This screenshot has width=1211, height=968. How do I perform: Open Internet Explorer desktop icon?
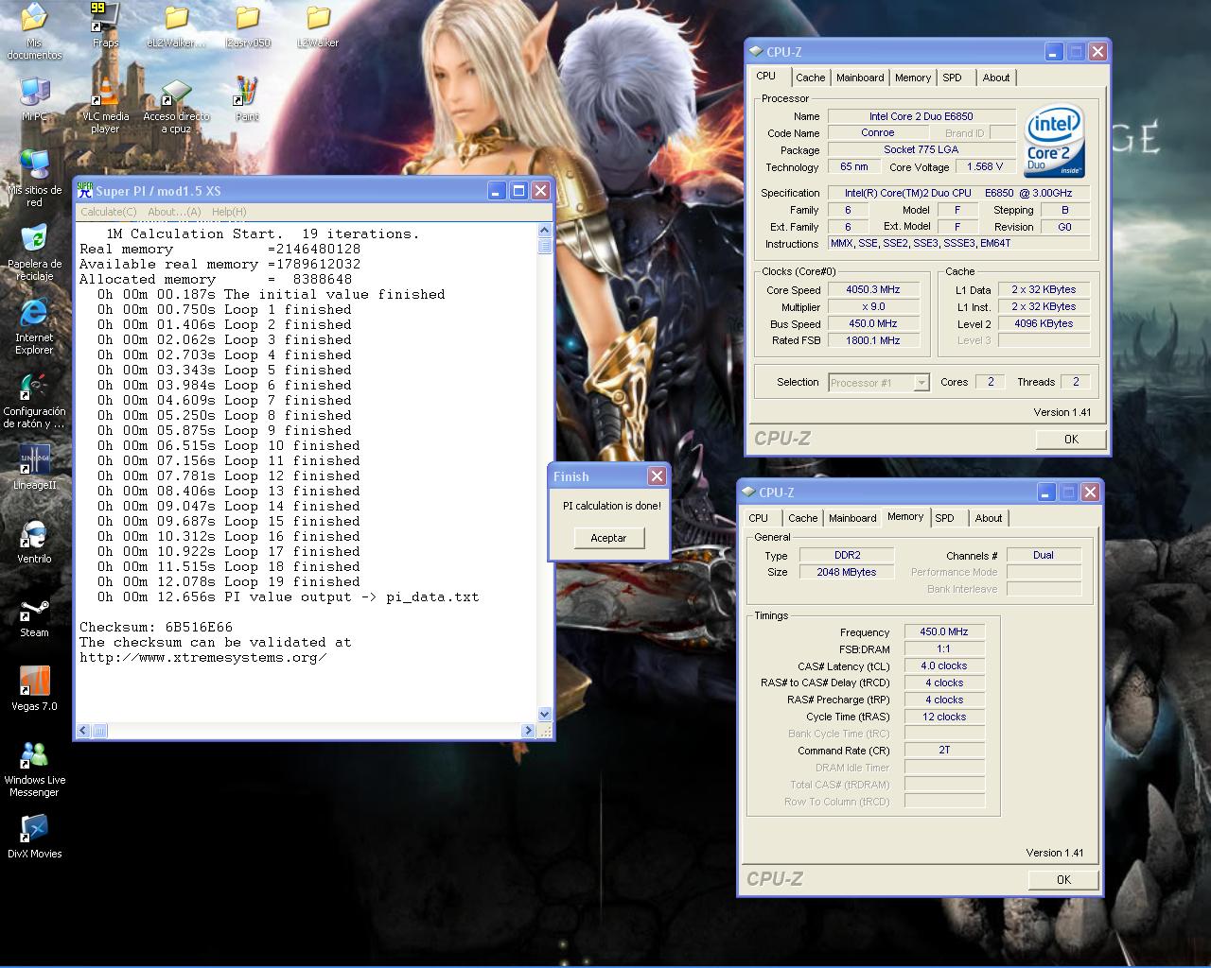34,317
